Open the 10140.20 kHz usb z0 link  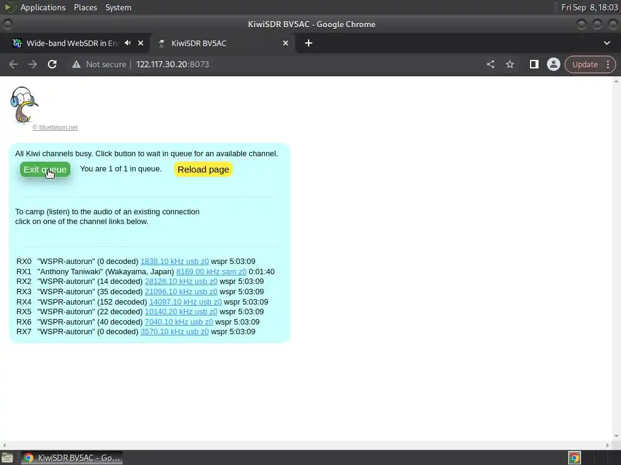coord(181,312)
